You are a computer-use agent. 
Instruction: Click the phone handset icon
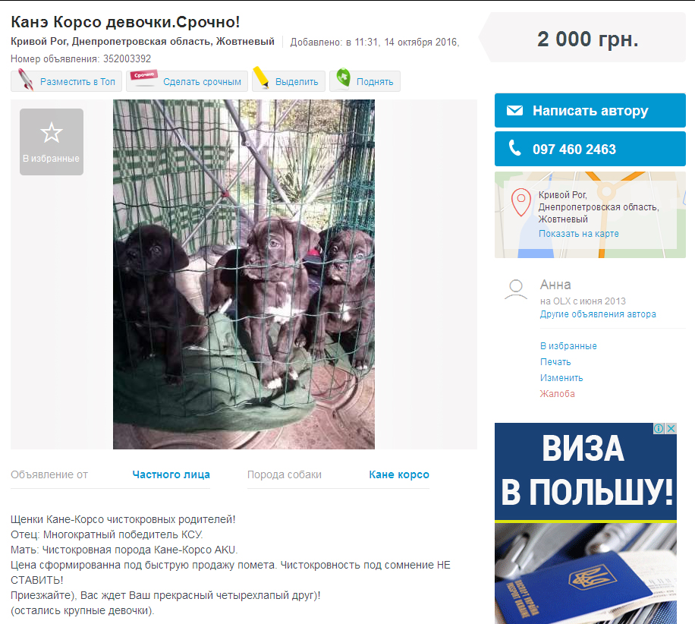514,148
